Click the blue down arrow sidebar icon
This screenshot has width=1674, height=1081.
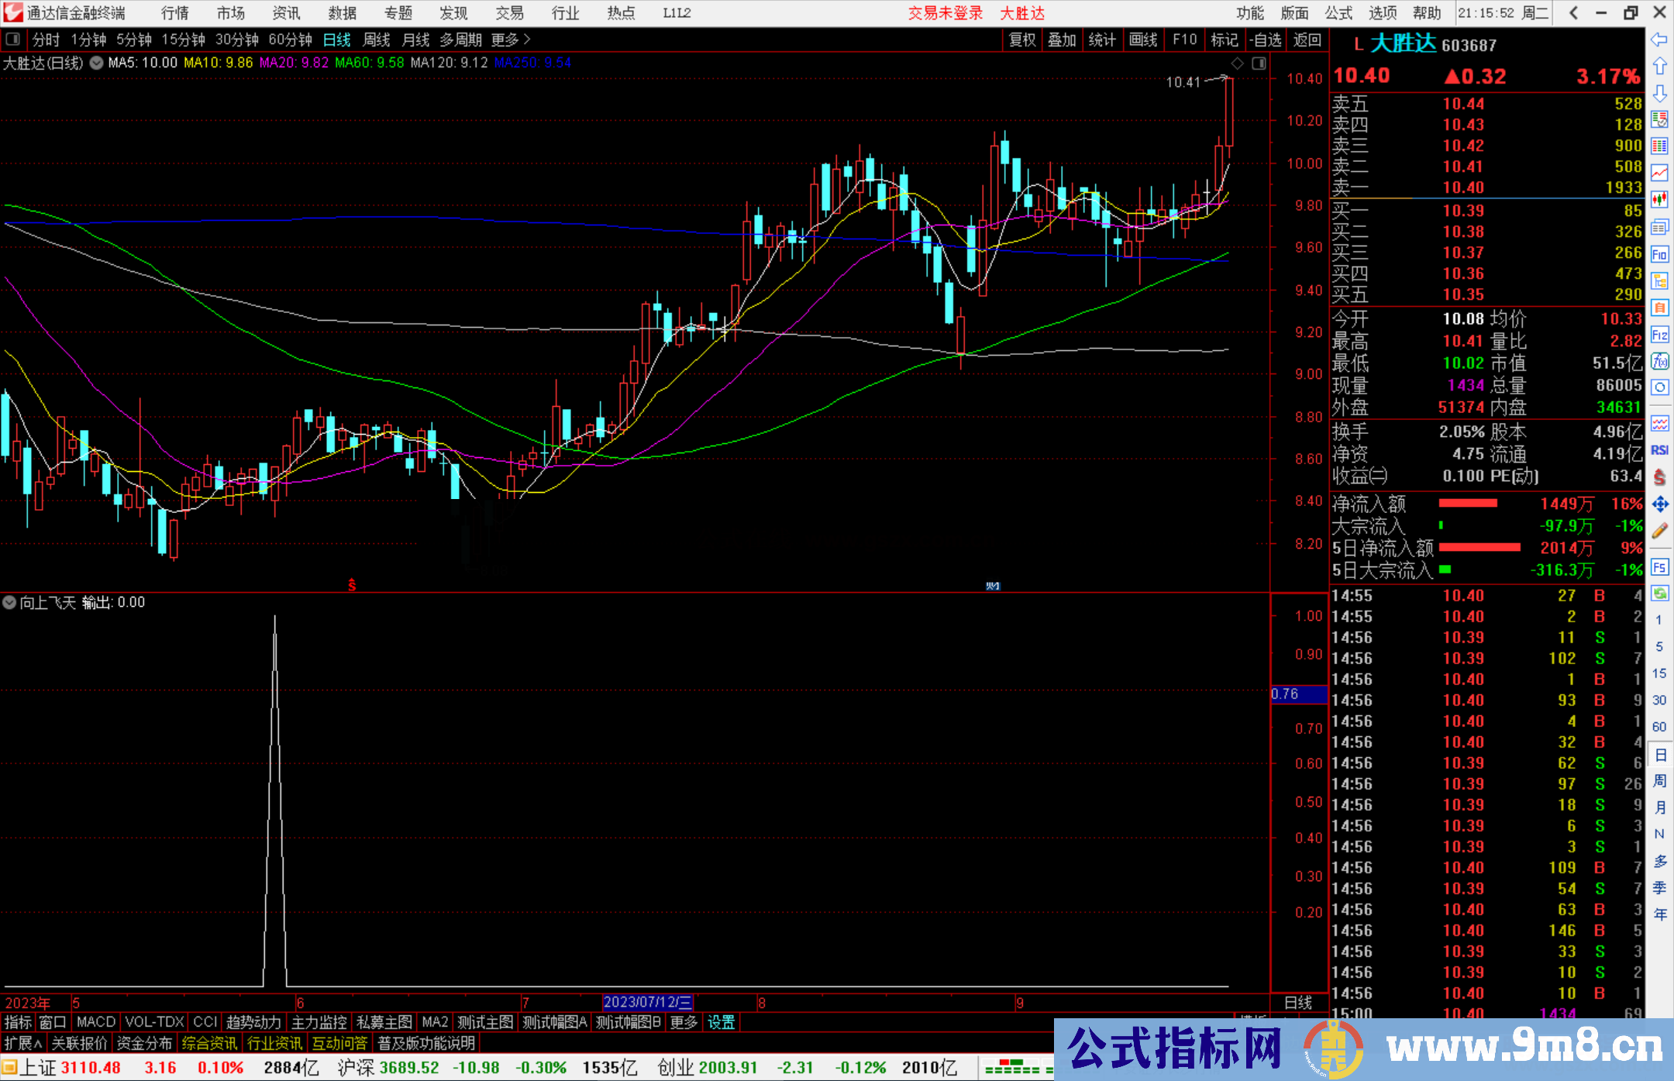1659,94
